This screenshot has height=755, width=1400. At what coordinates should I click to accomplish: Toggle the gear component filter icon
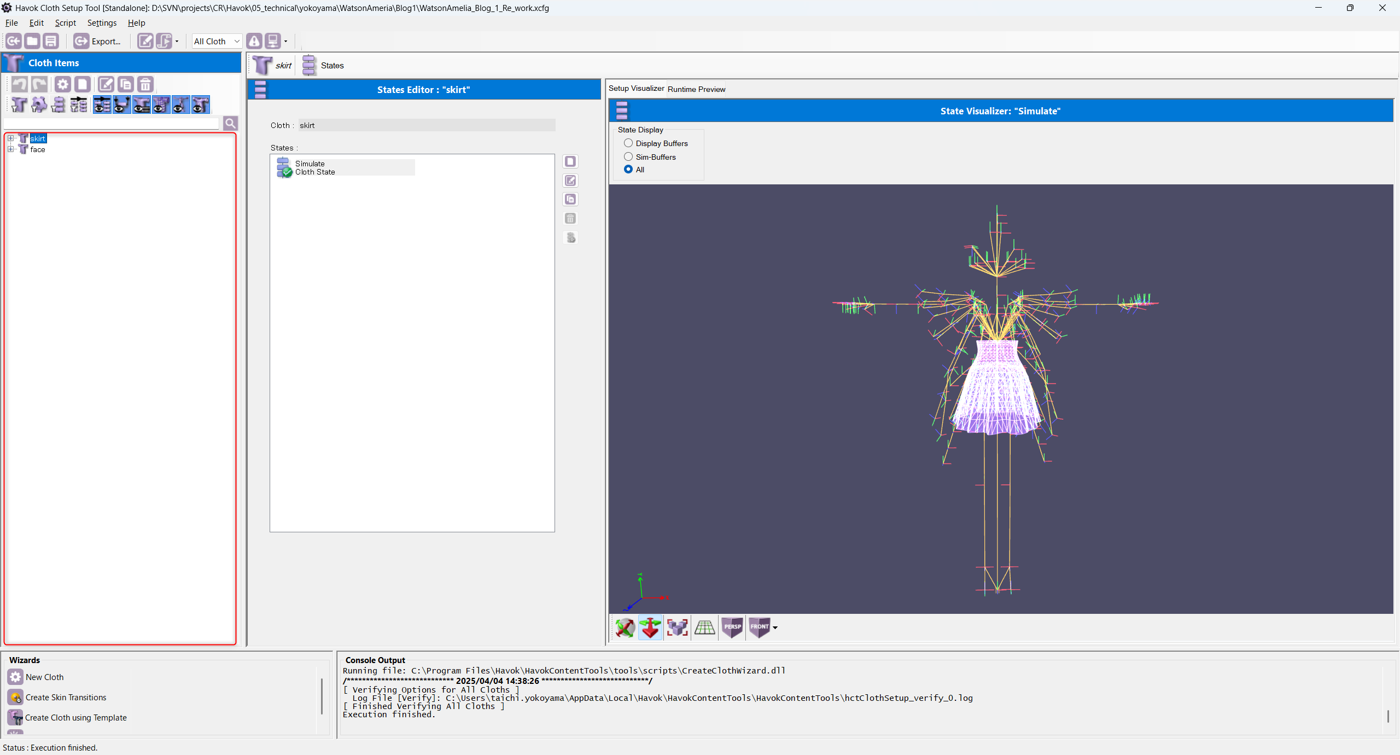39,104
